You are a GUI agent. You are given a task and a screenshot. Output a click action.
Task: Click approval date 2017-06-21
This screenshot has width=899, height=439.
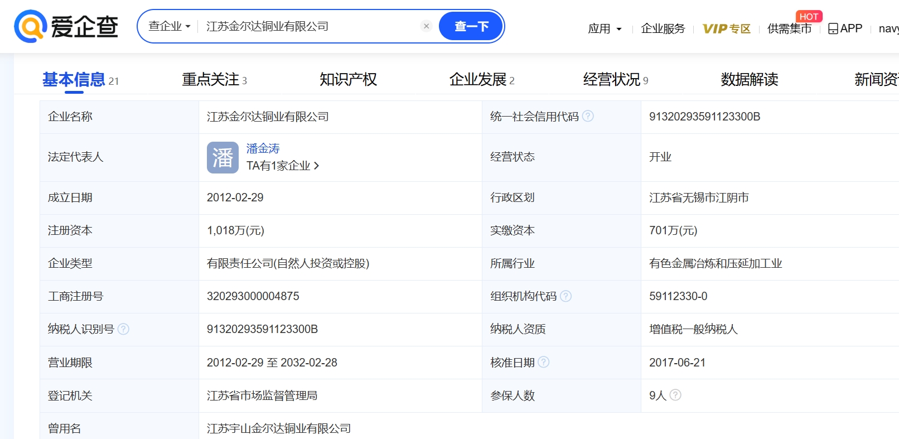click(x=677, y=363)
